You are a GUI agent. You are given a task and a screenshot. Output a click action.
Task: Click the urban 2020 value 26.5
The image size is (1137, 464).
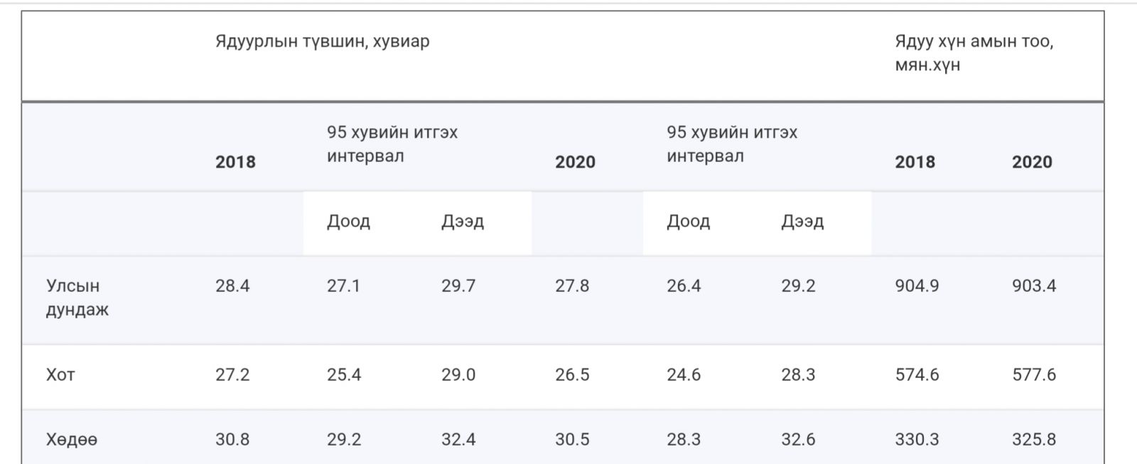point(572,375)
